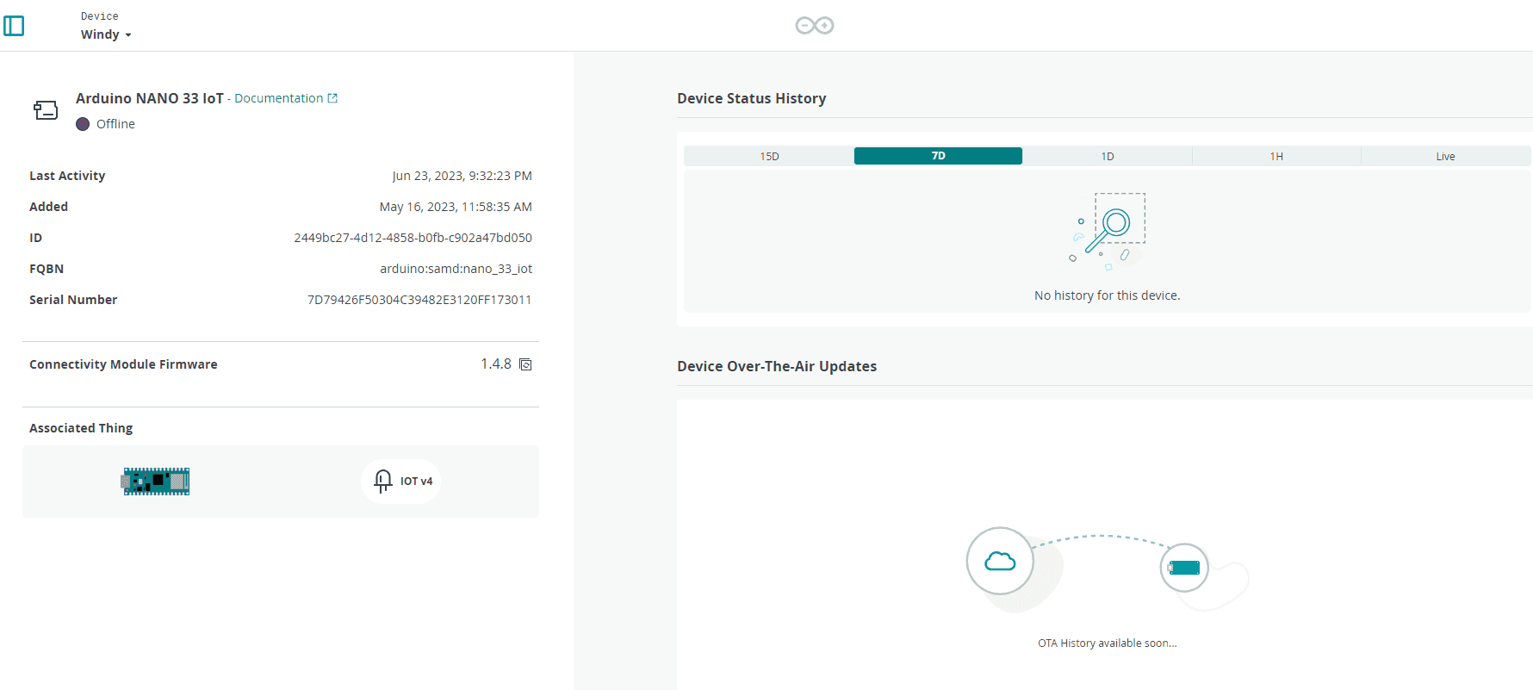Switch status history to 15D
Viewport: 1533px width, 690px height.
pyautogui.click(x=769, y=156)
